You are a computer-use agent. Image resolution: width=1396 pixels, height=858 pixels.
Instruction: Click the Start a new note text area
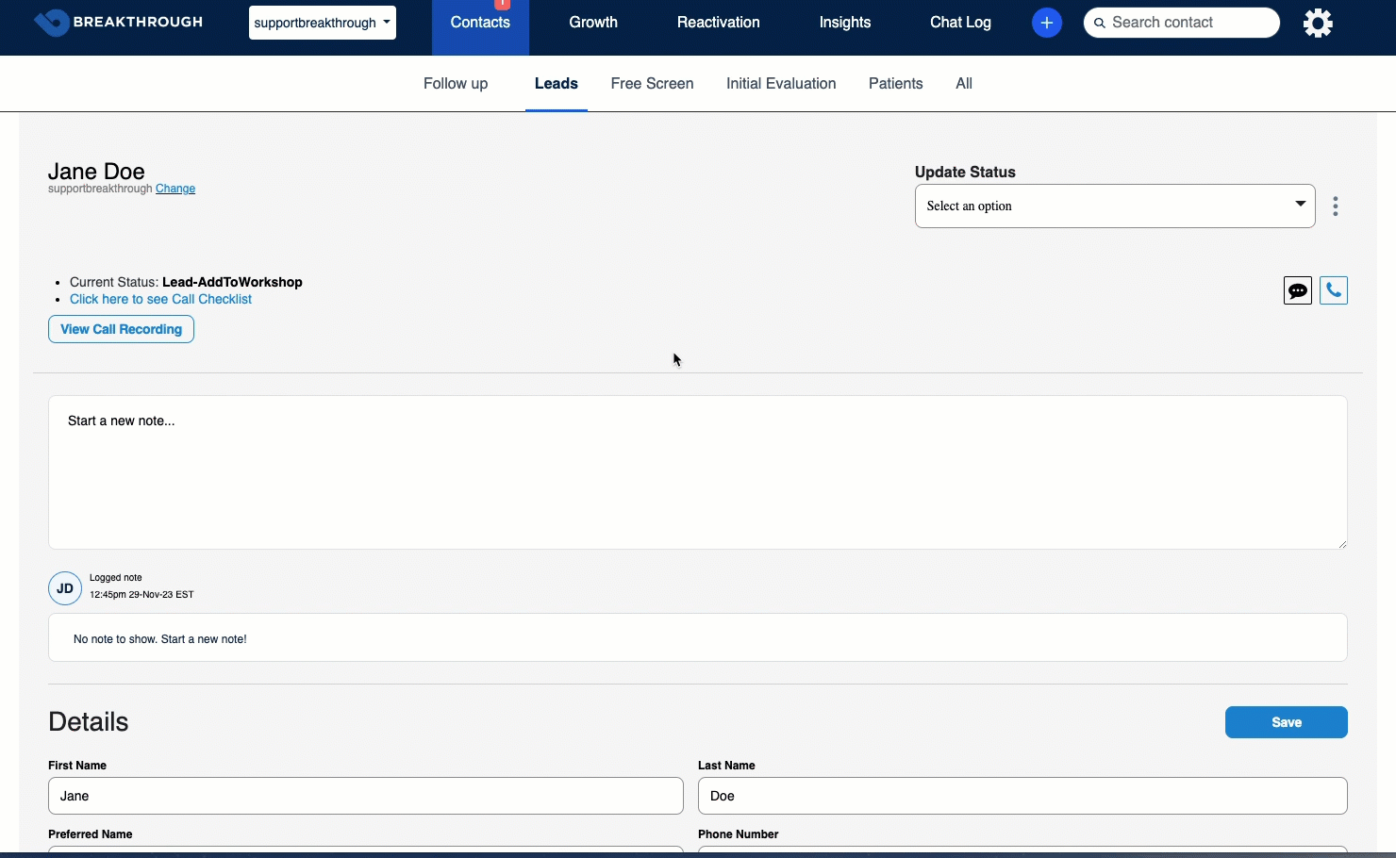tap(698, 472)
